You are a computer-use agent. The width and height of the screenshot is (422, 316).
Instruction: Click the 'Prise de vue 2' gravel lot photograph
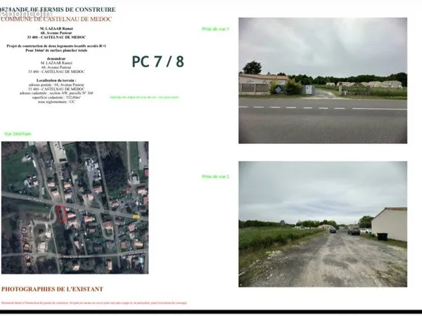tap(323, 224)
